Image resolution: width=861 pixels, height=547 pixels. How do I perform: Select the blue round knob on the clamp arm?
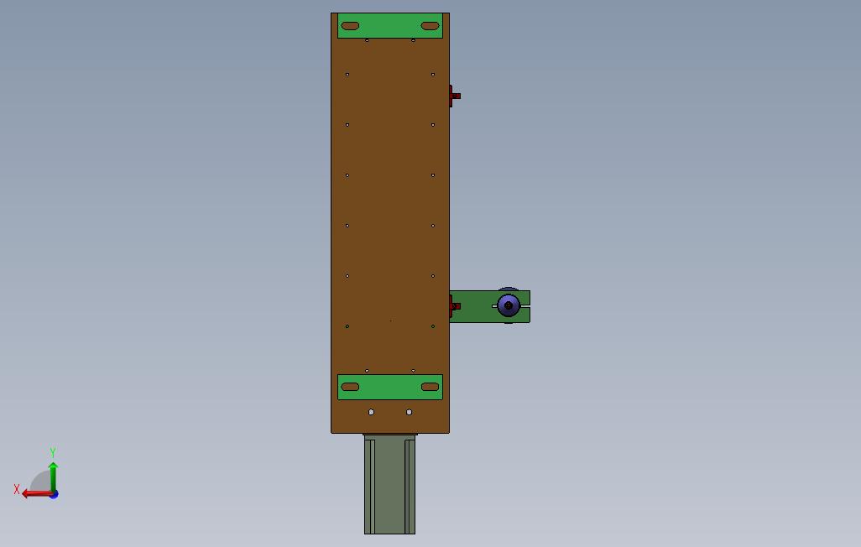pos(509,305)
